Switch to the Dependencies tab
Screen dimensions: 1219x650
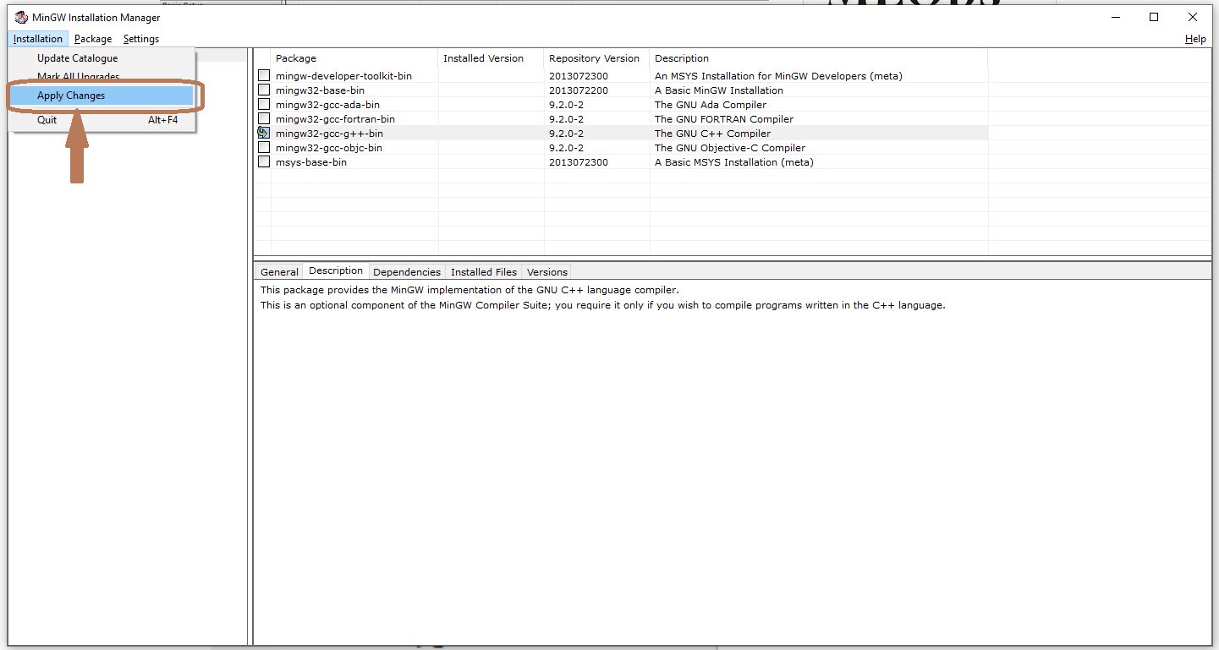point(407,272)
